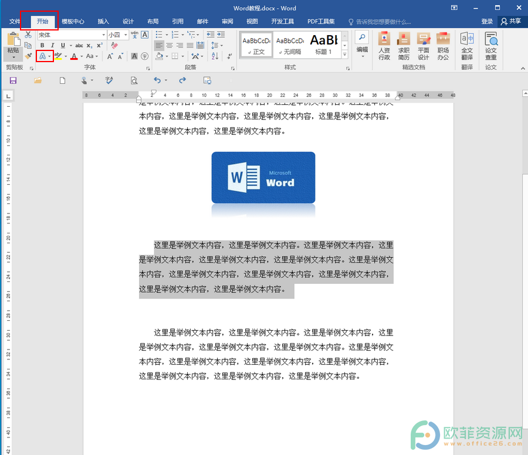Click the character border icon
This screenshot has height=455, width=528.
144,35
